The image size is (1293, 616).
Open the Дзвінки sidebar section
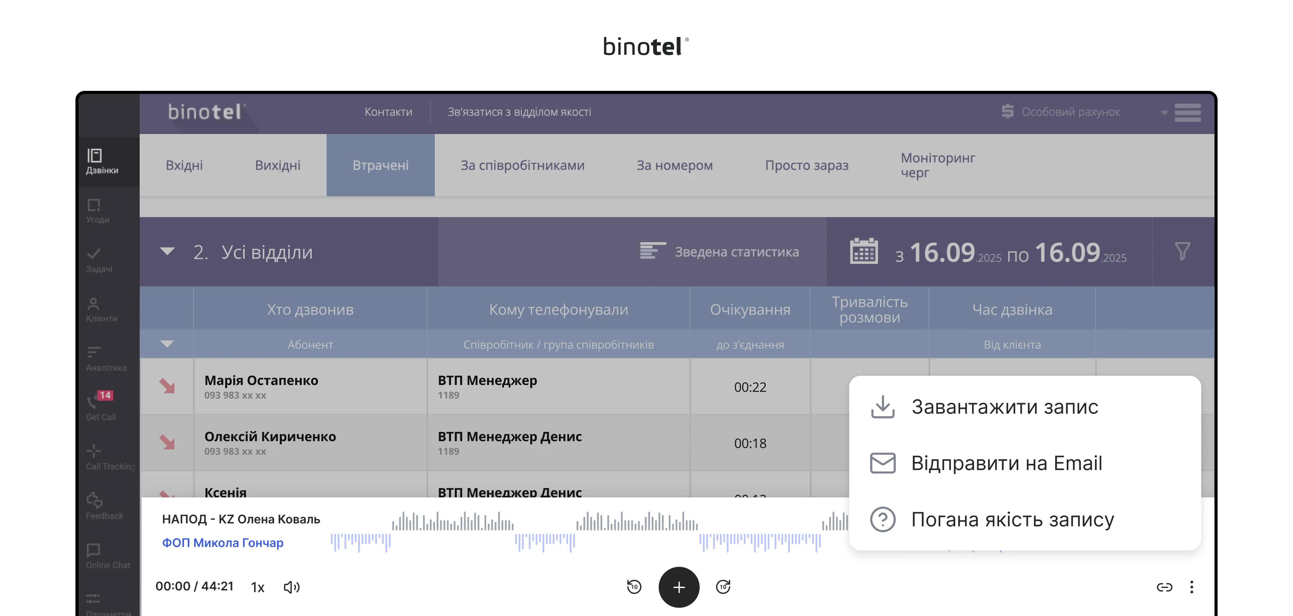[102, 162]
